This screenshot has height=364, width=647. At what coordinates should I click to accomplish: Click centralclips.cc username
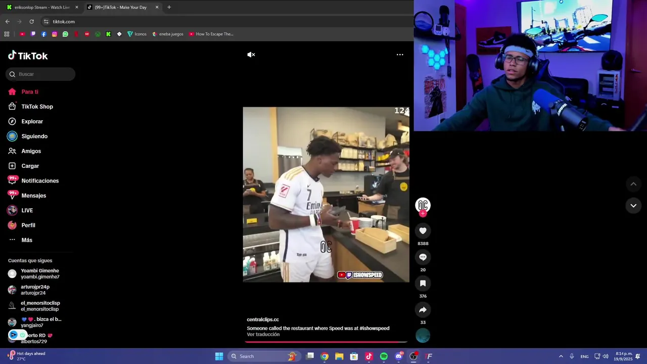click(x=263, y=320)
